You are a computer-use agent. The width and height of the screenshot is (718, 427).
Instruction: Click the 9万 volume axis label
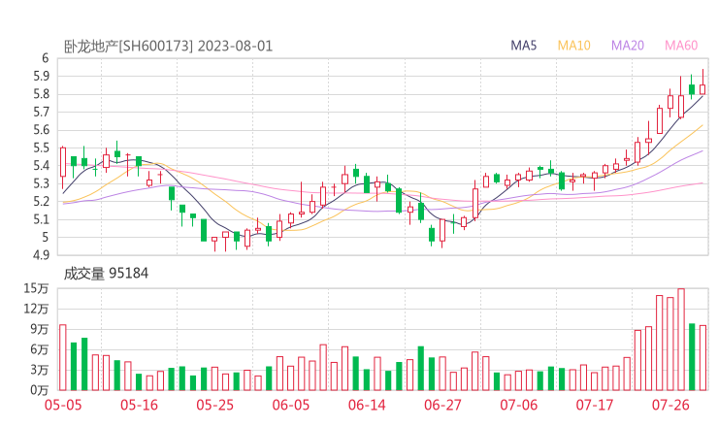[40, 329]
